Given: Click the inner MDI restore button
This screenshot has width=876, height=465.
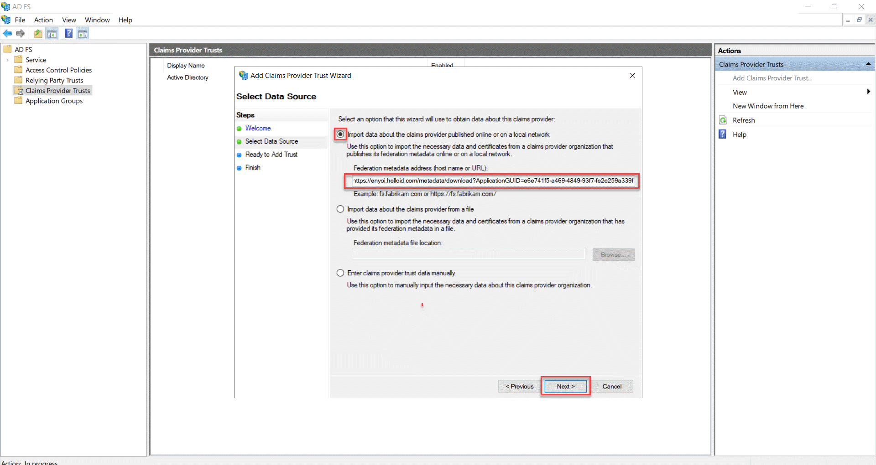Looking at the screenshot, I should [859, 20].
